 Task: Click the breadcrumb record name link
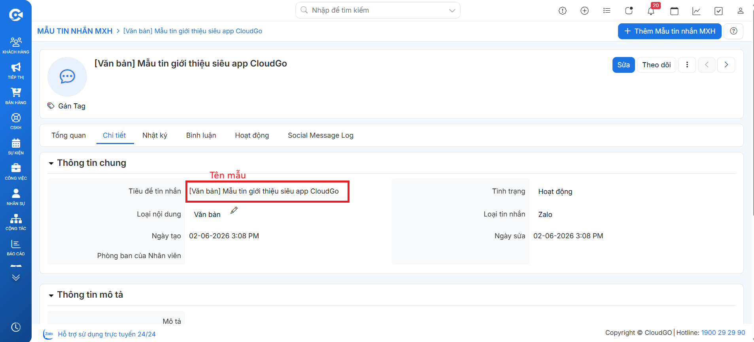point(193,31)
